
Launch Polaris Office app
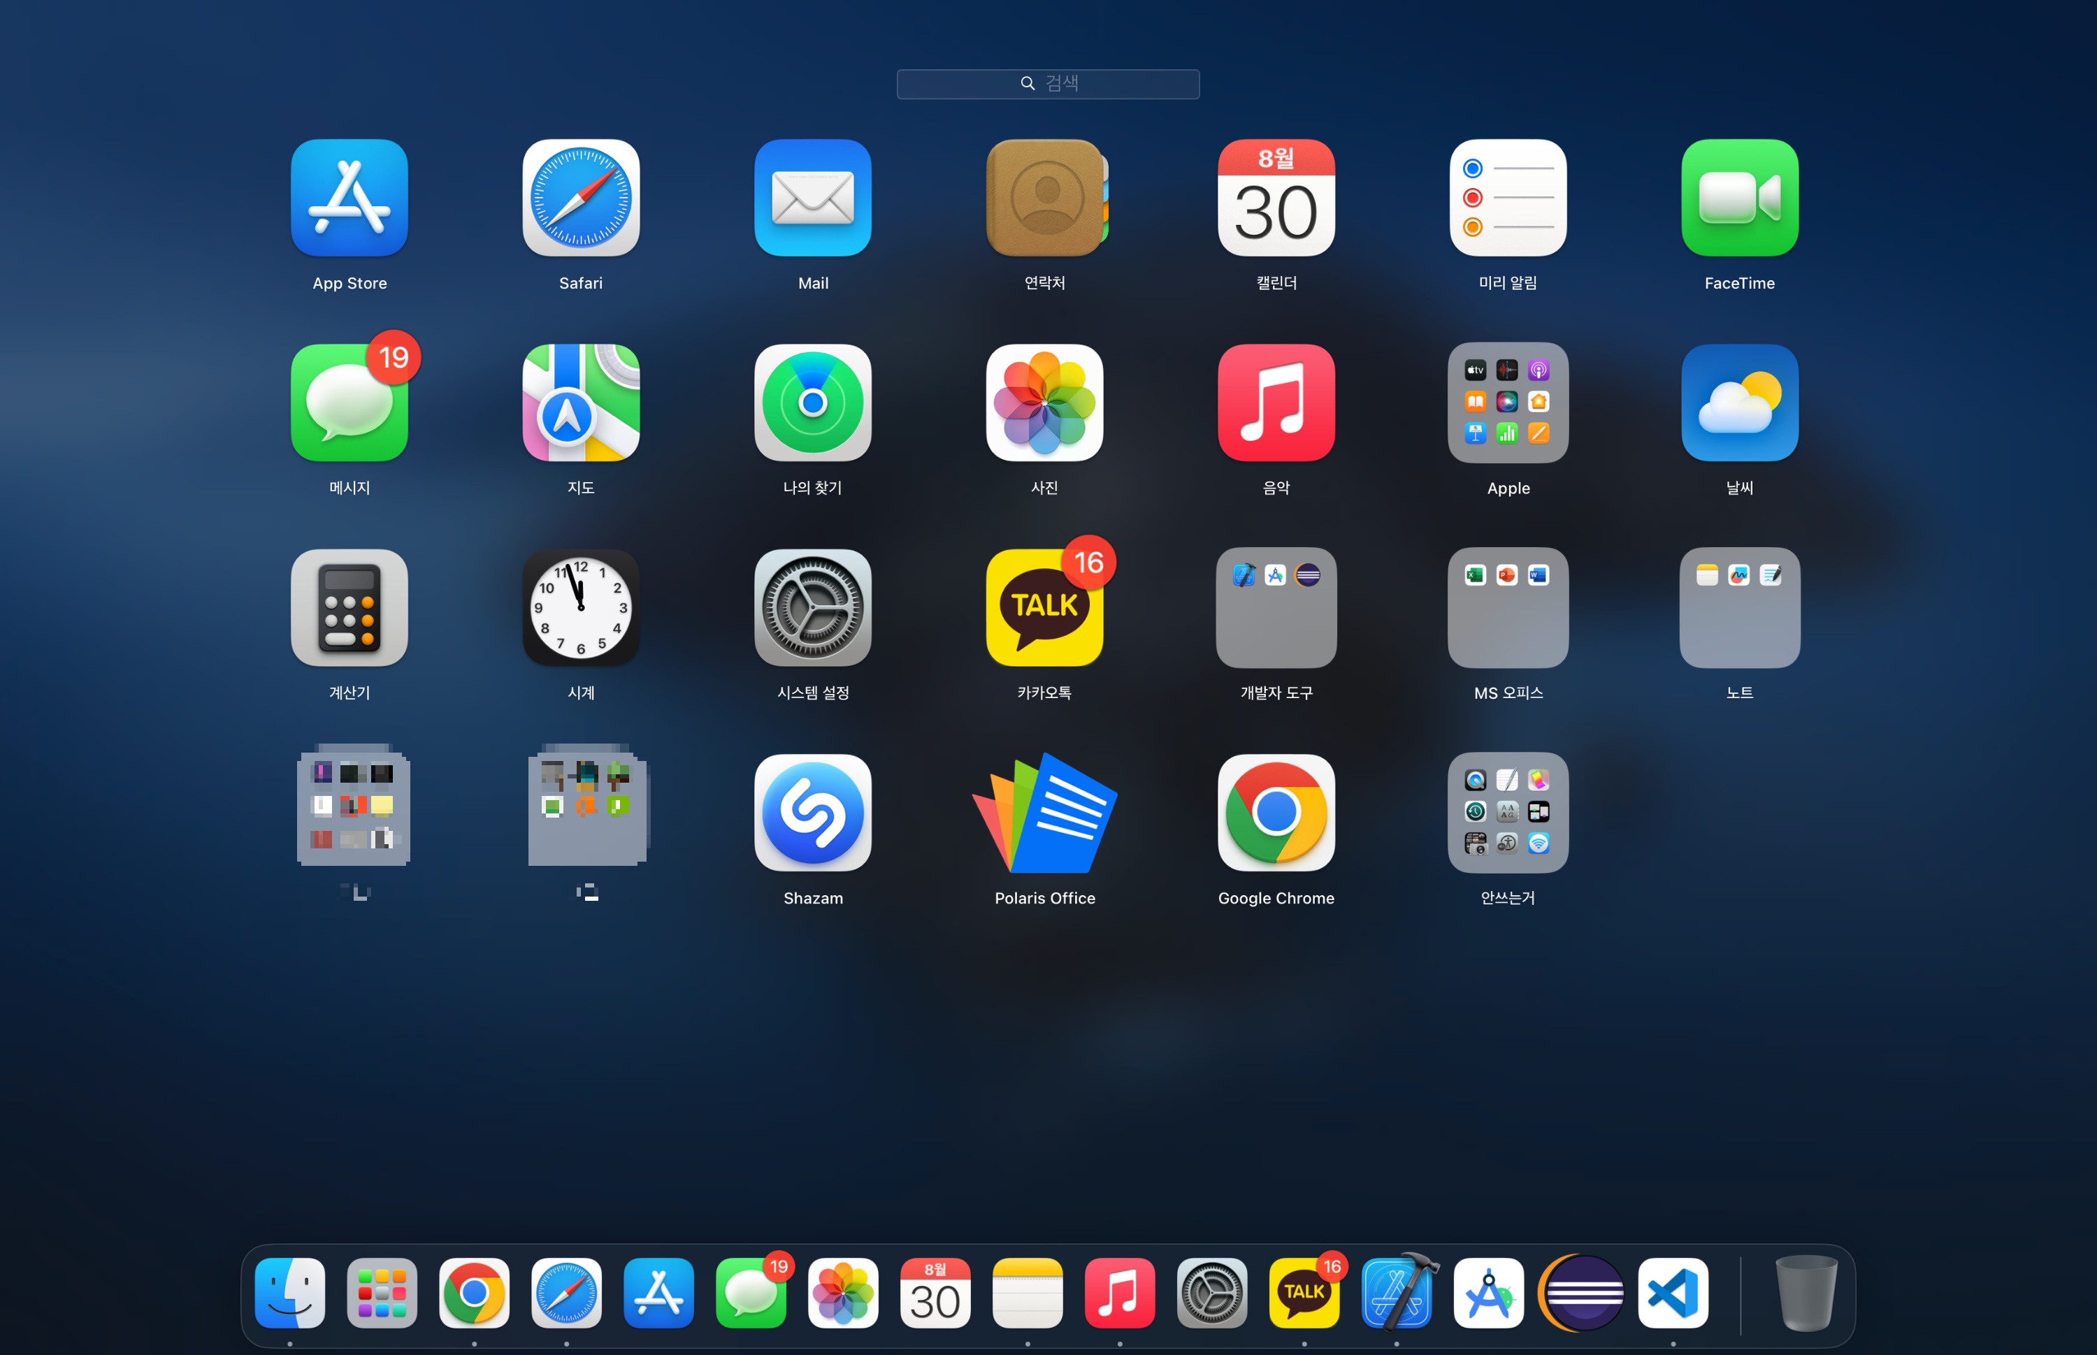click(1044, 812)
